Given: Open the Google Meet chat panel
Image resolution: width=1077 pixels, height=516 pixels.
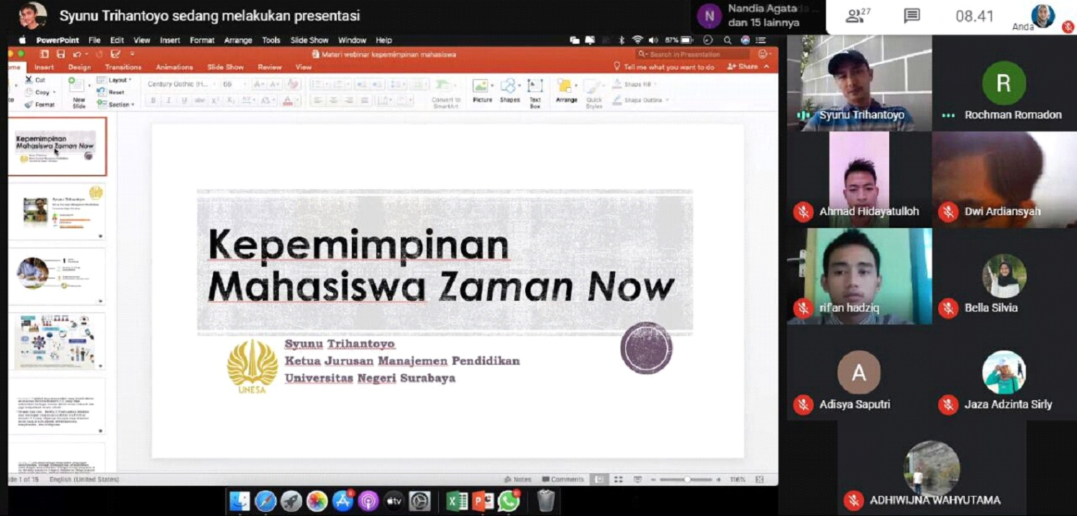Looking at the screenshot, I should click(912, 17).
